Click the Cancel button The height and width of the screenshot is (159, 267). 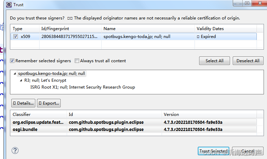(x=248, y=151)
